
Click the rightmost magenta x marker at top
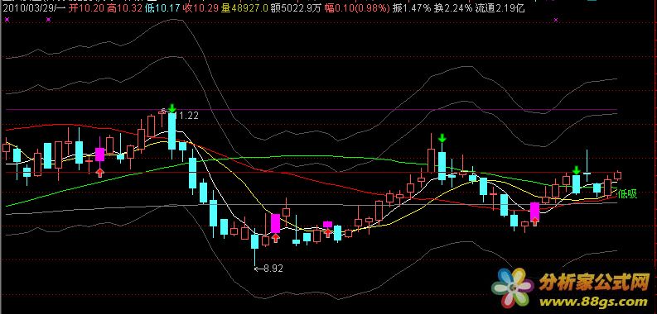[x=556, y=19]
